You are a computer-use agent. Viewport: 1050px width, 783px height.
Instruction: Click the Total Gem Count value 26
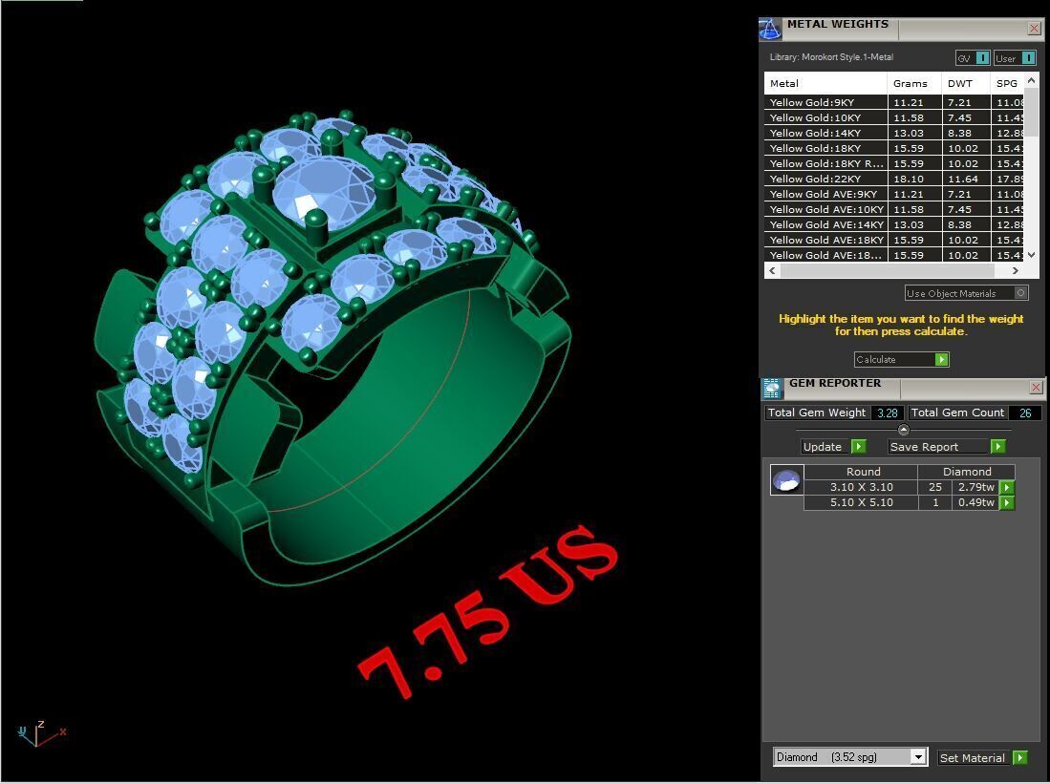coord(1025,413)
